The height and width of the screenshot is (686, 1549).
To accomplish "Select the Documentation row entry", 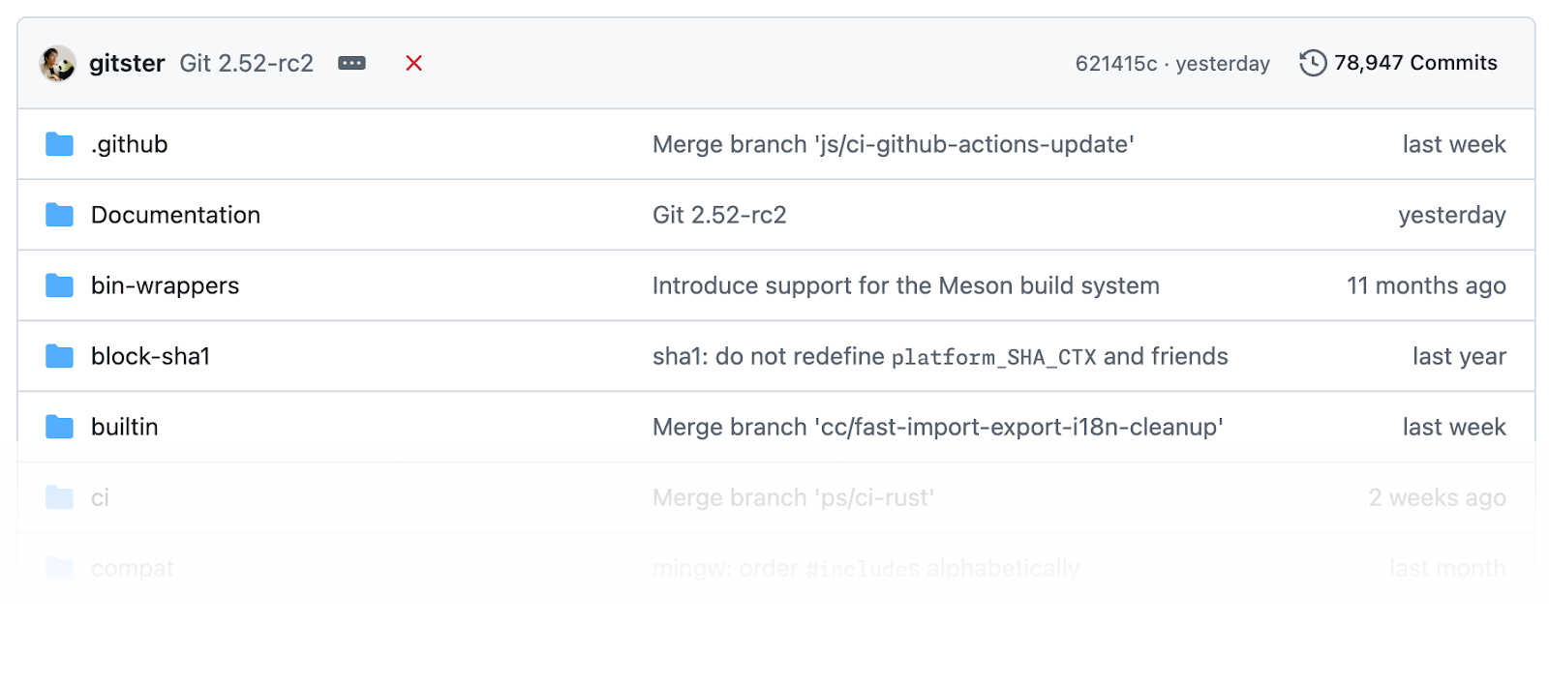I will click(x=175, y=215).
